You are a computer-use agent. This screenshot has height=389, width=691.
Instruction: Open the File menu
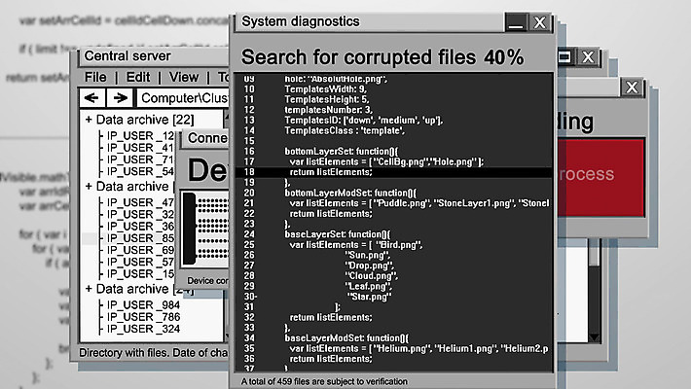pos(95,77)
